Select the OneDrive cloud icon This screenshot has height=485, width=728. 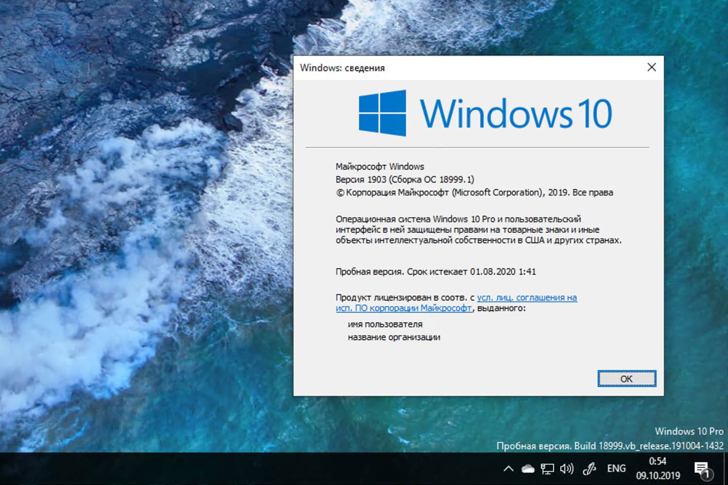coord(528,469)
